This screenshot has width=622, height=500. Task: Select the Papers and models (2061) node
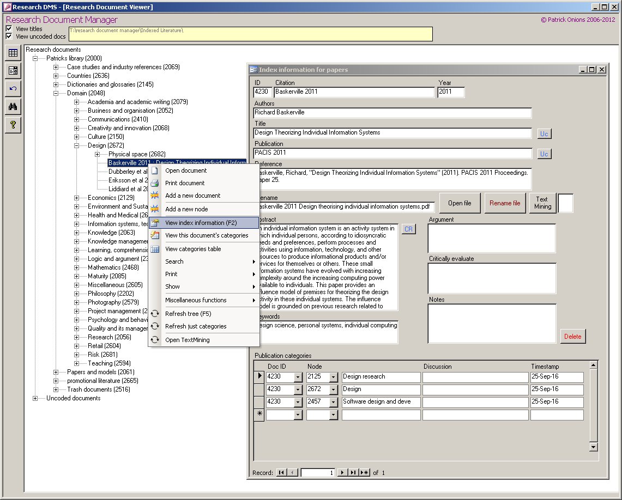[x=100, y=372]
